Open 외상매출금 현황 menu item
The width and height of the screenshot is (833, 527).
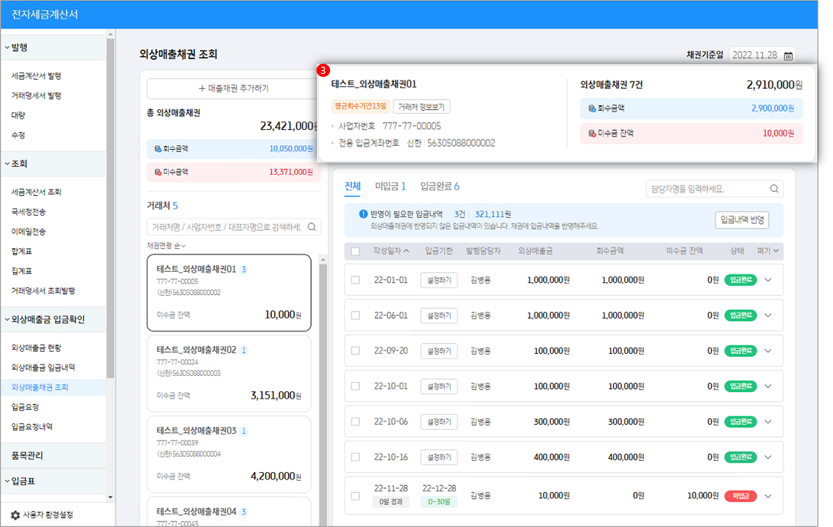[x=37, y=348]
